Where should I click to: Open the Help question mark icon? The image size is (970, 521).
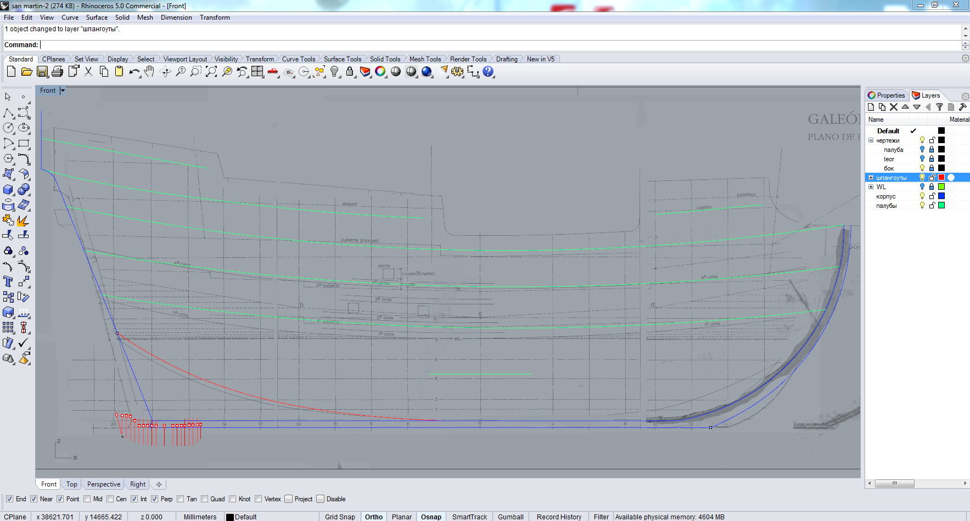pos(488,71)
